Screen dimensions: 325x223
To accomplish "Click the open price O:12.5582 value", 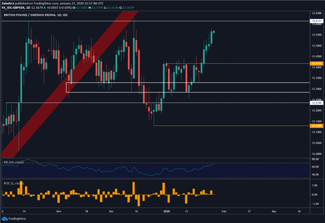I will [80, 8].
